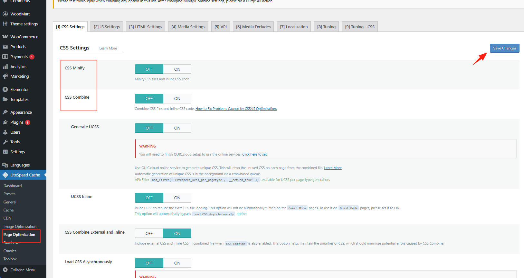The image size is (524, 278).
Task: Go to the General submenu item
Action: [10, 202]
